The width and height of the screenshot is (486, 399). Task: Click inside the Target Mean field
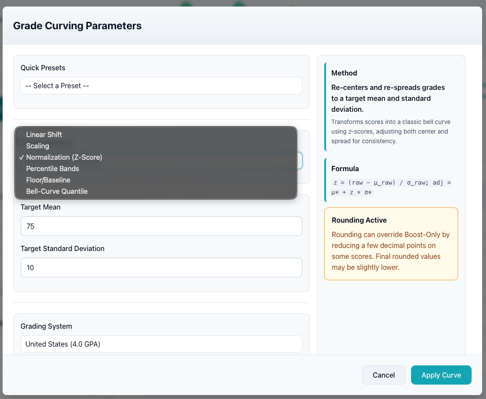(x=161, y=226)
